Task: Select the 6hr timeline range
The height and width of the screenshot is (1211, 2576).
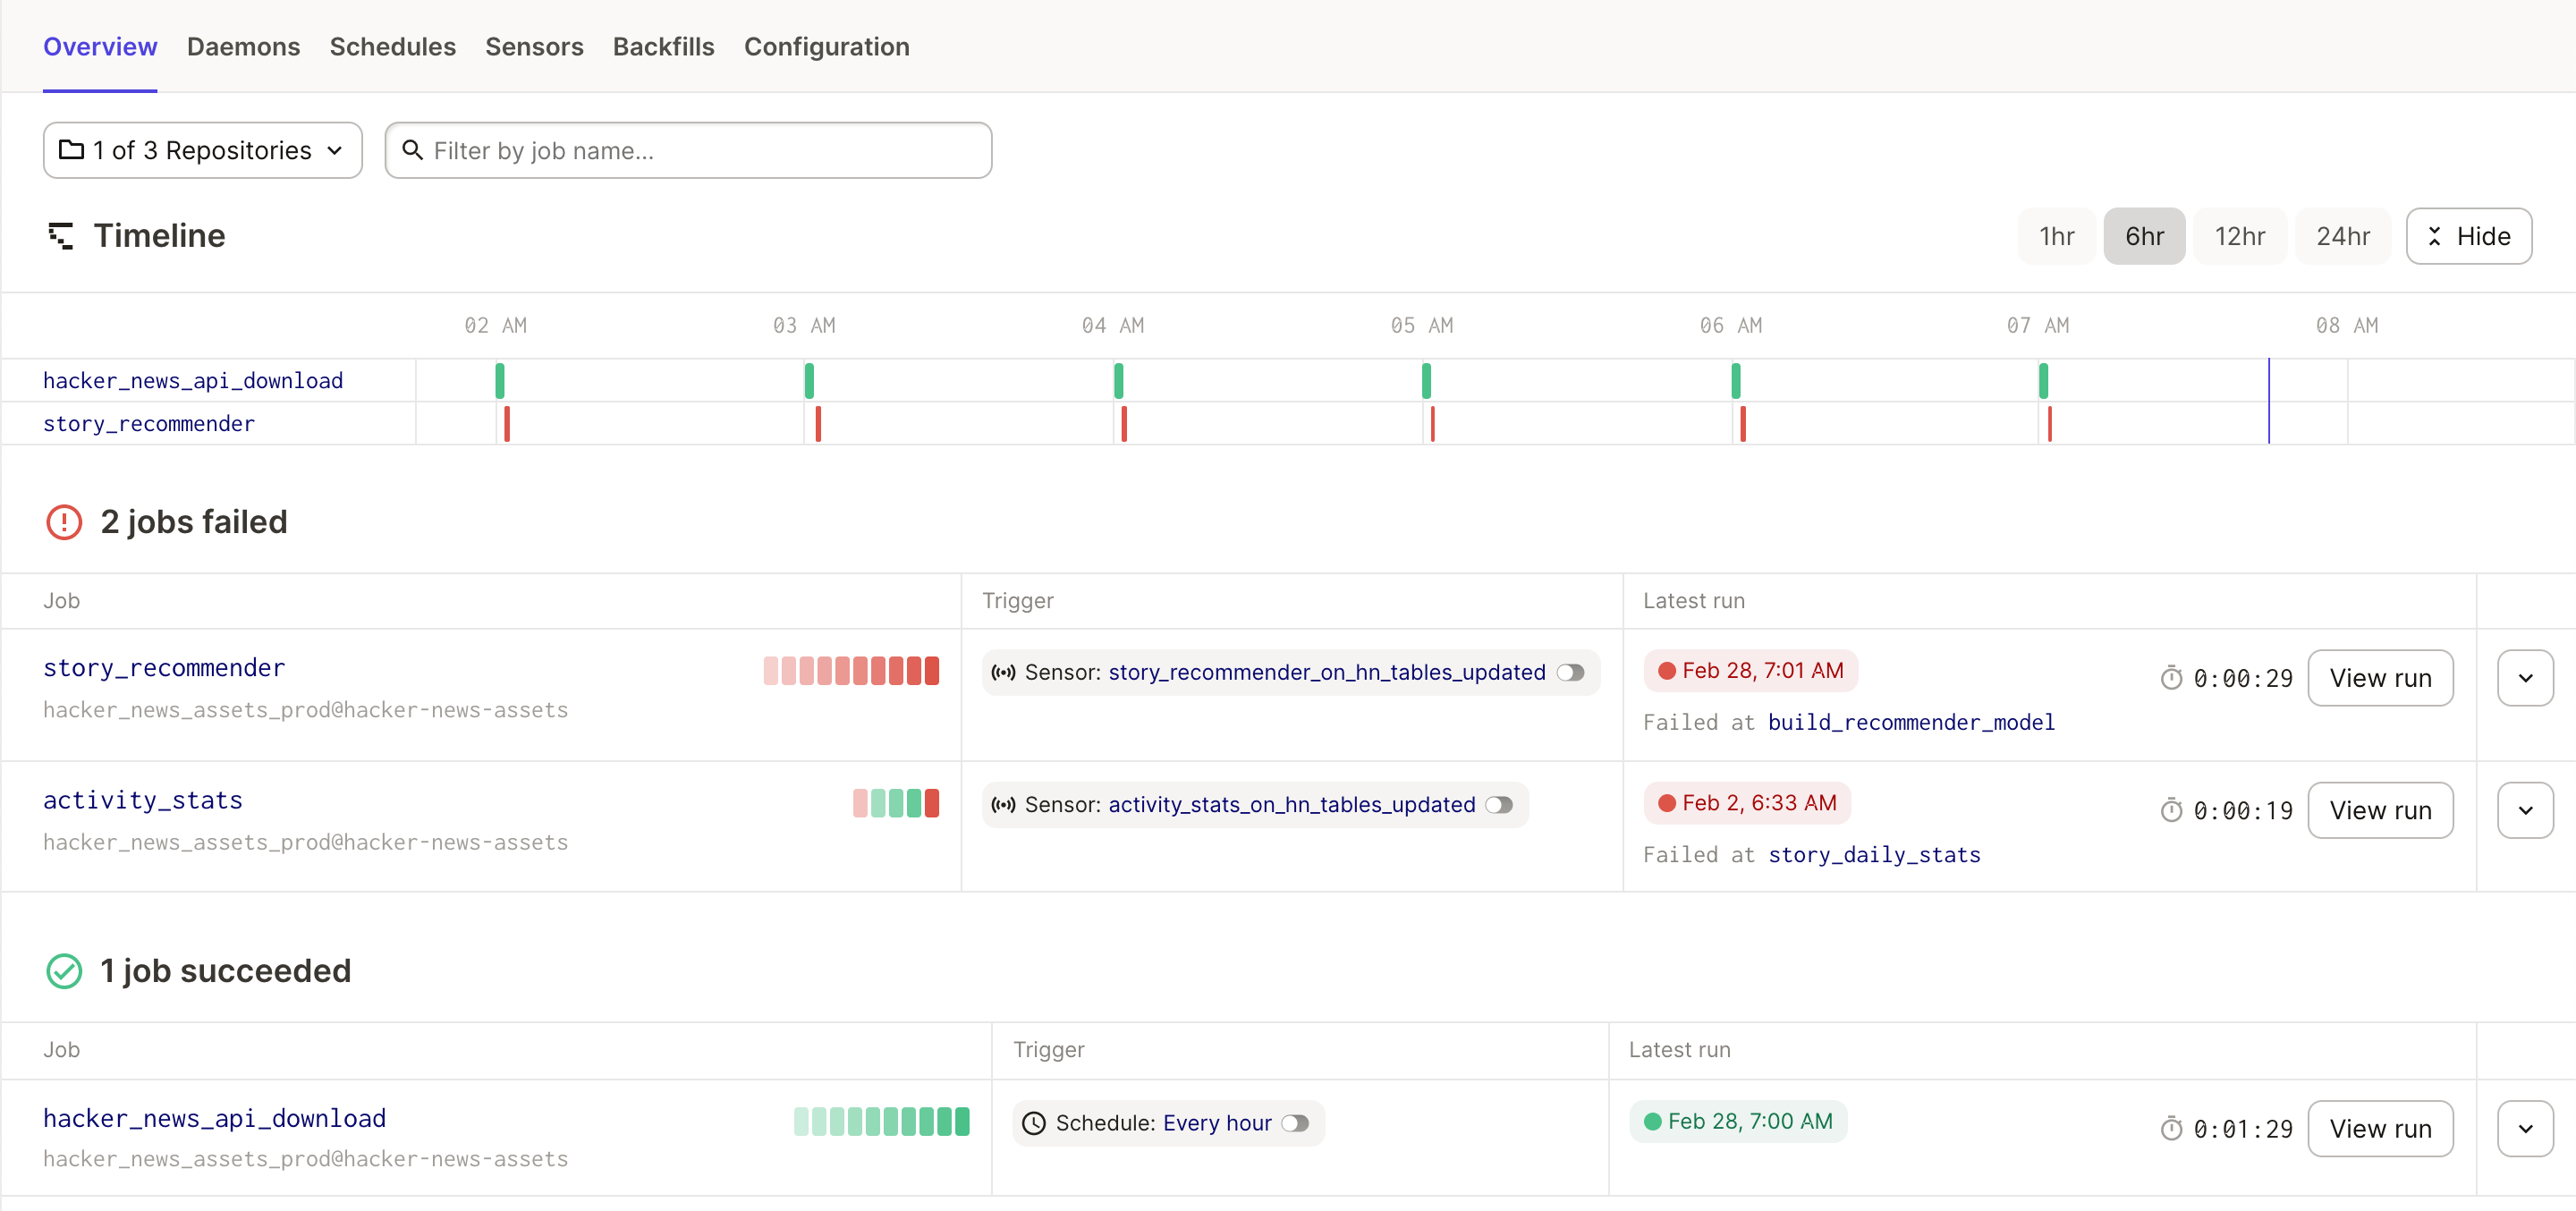Action: tap(2145, 236)
